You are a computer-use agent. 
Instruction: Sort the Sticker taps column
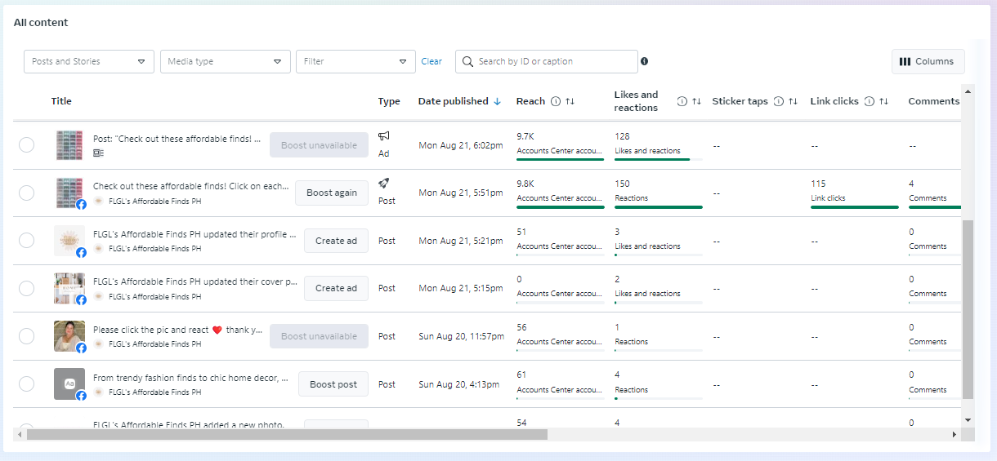[793, 101]
